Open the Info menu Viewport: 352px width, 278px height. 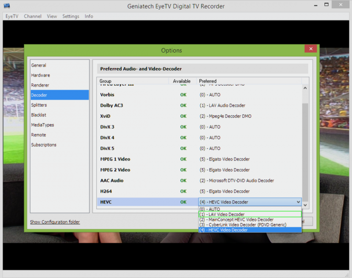click(x=88, y=16)
